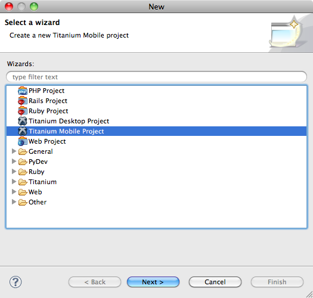Viewport: 313px width, 298px height.
Task: Select the Web Project globe icon
Action: 23,141
